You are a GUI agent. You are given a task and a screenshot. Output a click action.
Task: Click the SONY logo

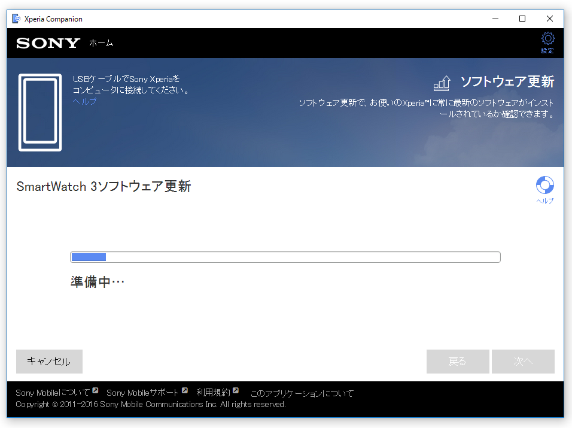tap(48, 43)
